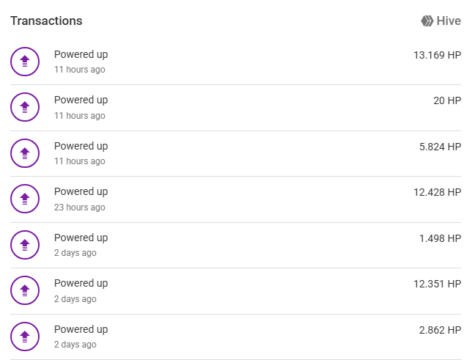Click the 2.862 HP amount
Viewport: 475px width, 360px height.
pyautogui.click(x=440, y=330)
